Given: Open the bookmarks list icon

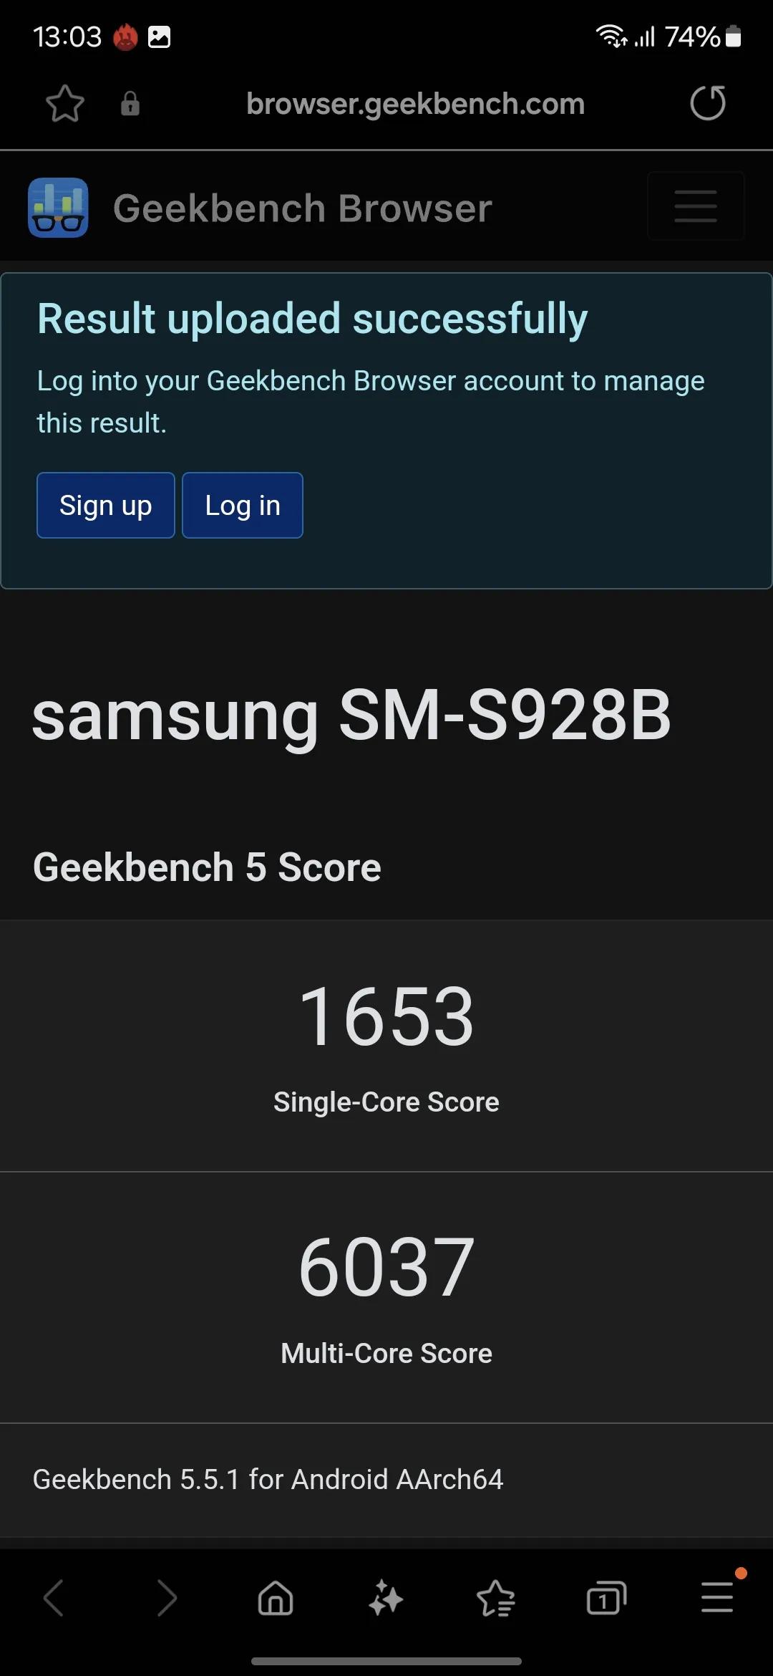Looking at the screenshot, I should tap(496, 1598).
